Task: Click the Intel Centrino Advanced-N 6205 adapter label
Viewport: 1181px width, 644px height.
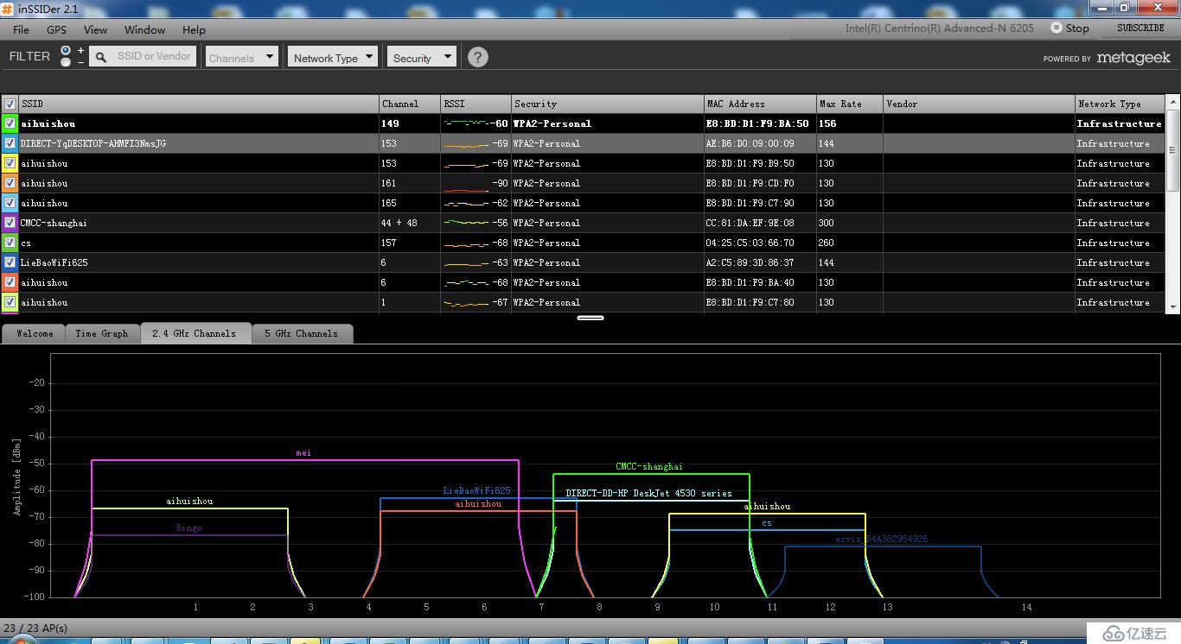Action: [939, 28]
